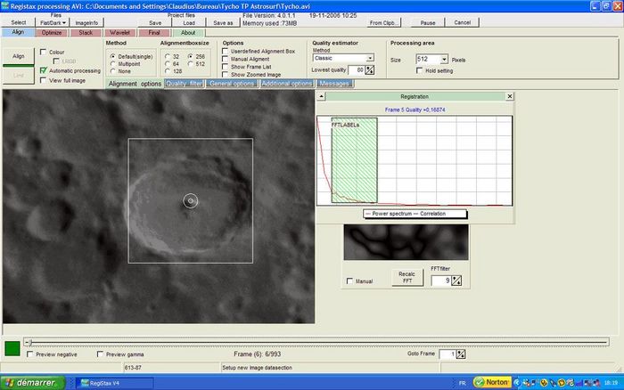Open the Flat/Dark dropdown menu
The width and height of the screenshot is (624, 390).
click(53, 22)
